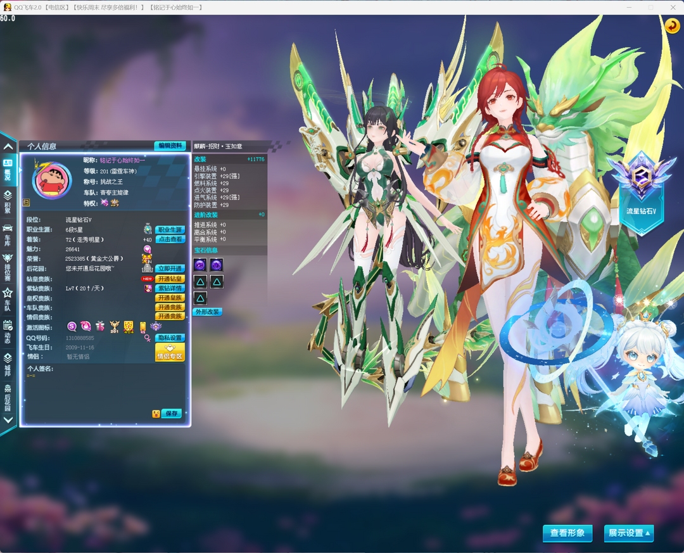Click the empty gem slot in third row
The width and height of the screenshot is (684, 553).
pos(200,298)
